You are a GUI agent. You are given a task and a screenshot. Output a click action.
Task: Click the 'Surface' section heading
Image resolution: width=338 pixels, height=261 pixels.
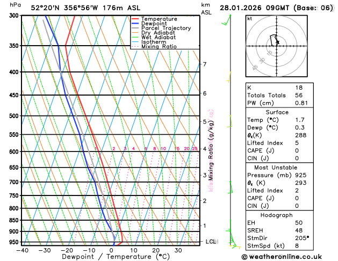point(277,112)
